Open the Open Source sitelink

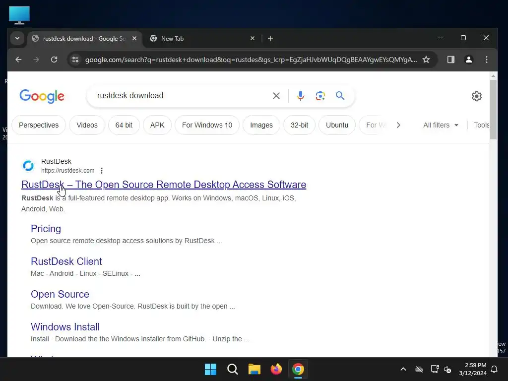pyautogui.click(x=60, y=294)
